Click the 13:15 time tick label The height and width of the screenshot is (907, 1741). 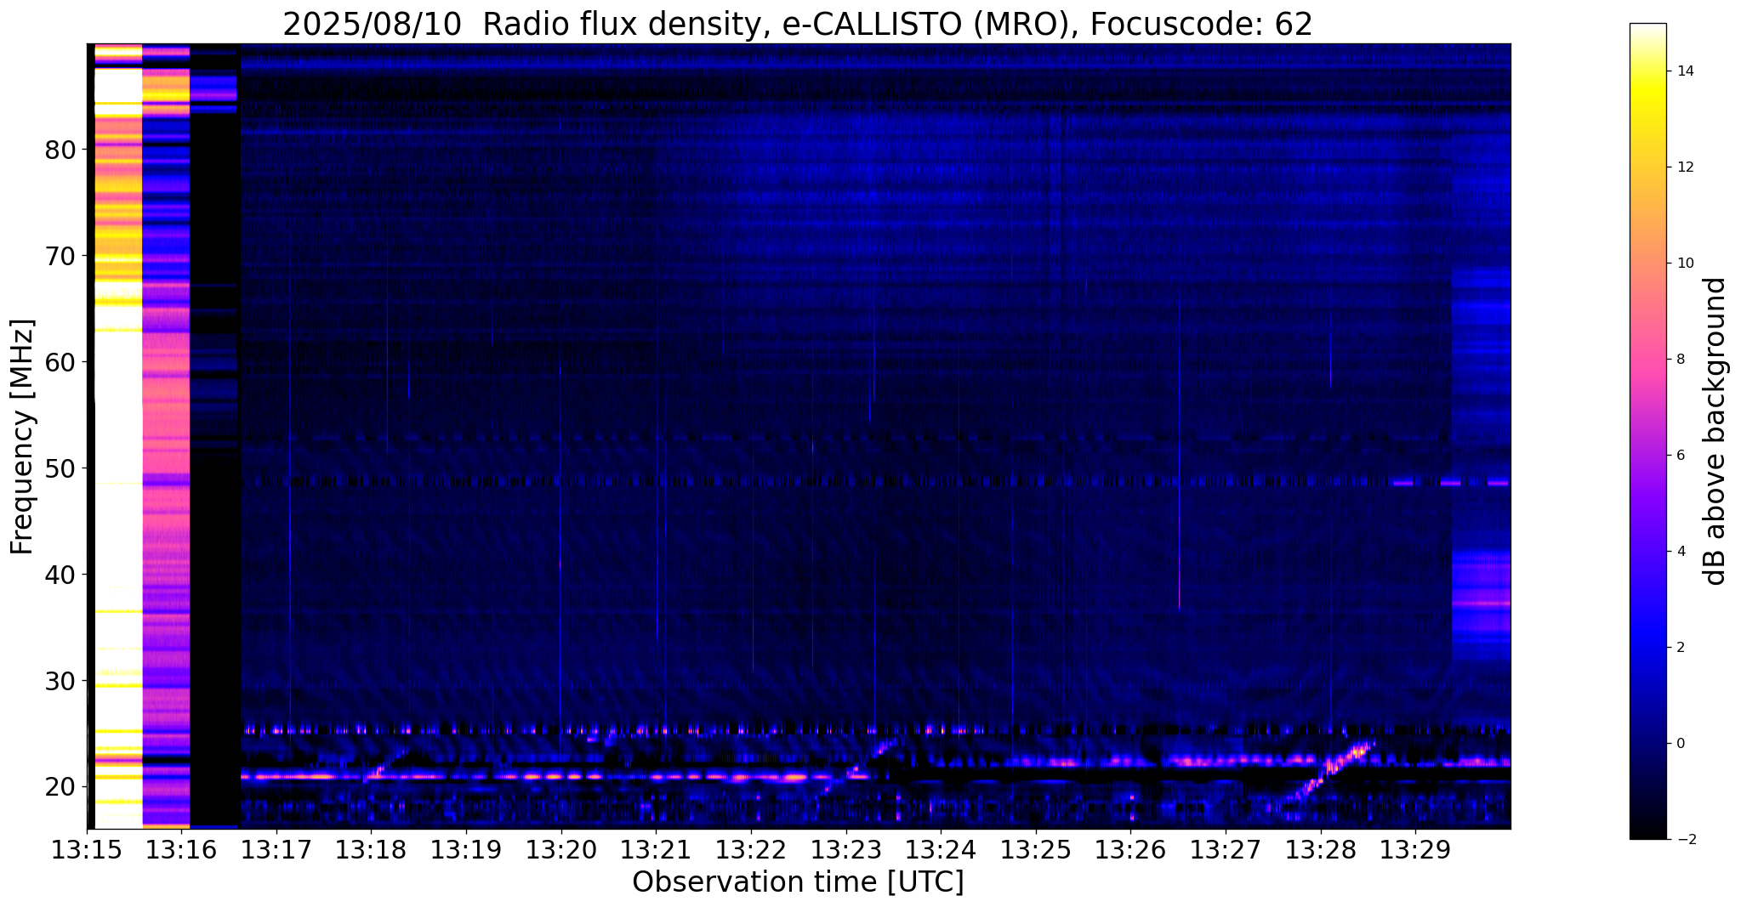pos(87,848)
